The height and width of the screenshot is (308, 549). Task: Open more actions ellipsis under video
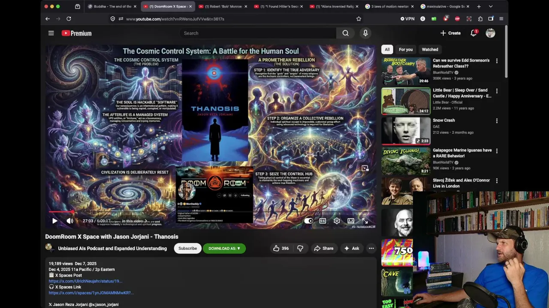pos(371,248)
